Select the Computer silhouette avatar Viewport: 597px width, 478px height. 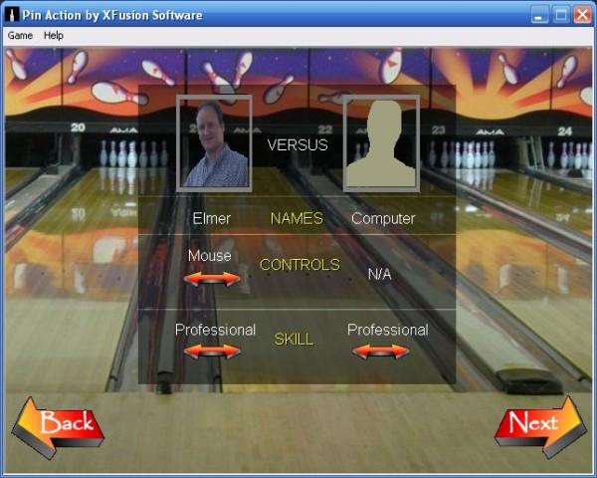pyautogui.click(x=381, y=142)
